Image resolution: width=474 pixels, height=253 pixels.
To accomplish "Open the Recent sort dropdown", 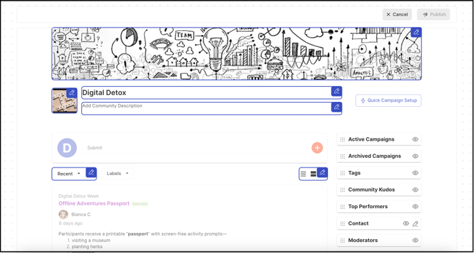I will point(69,174).
